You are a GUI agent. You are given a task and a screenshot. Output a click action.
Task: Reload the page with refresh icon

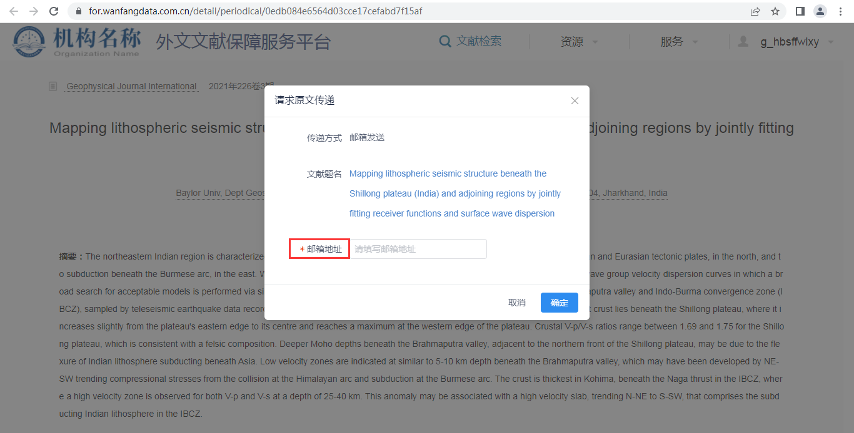(x=54, y=11)
